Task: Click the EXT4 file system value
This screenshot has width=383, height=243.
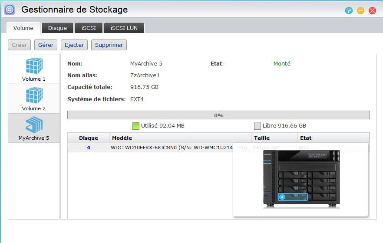Action: coord(137,99)
